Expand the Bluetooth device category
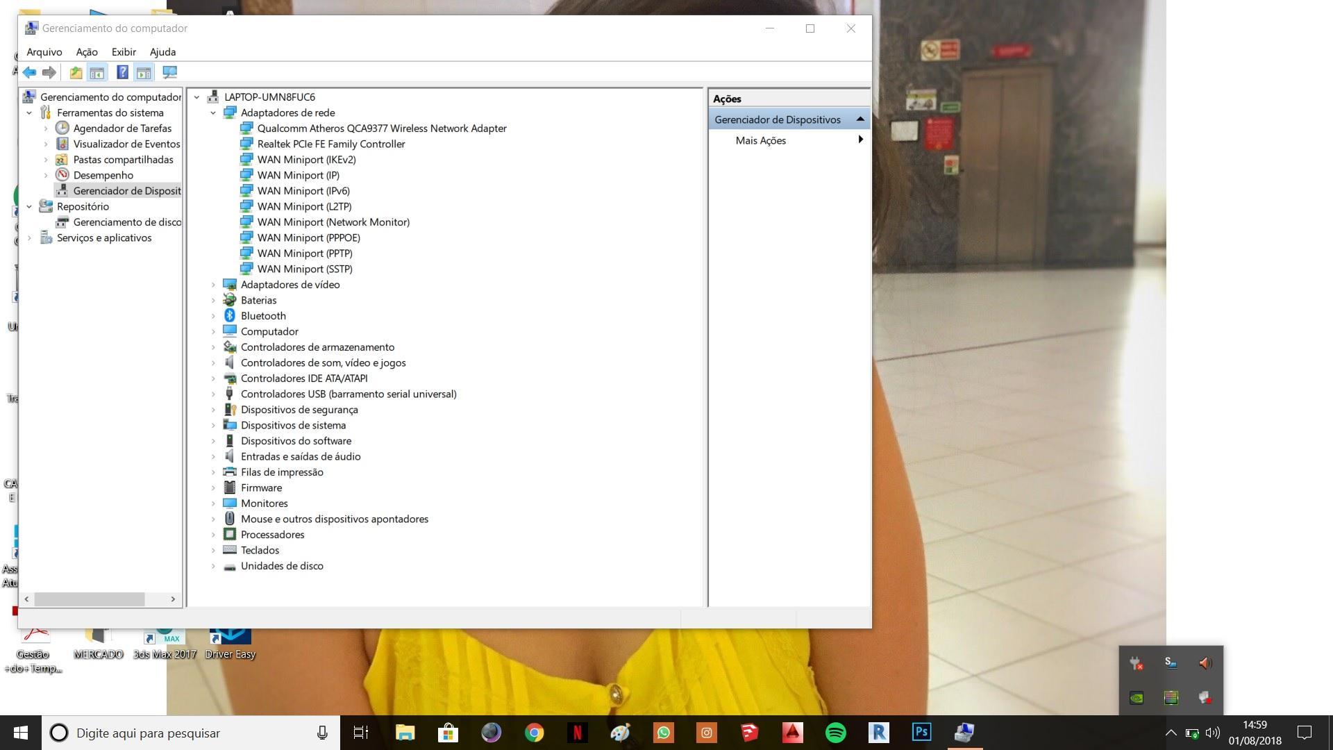Screen dimensions: 1333x750 pos(213,316)
